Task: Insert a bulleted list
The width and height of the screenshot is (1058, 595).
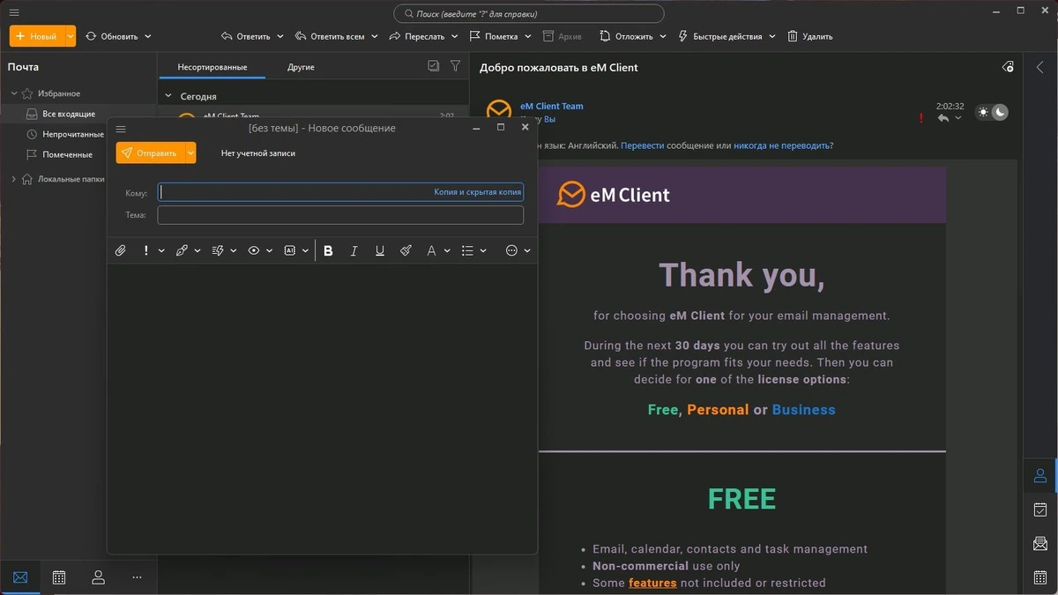Action: (467, 250)
